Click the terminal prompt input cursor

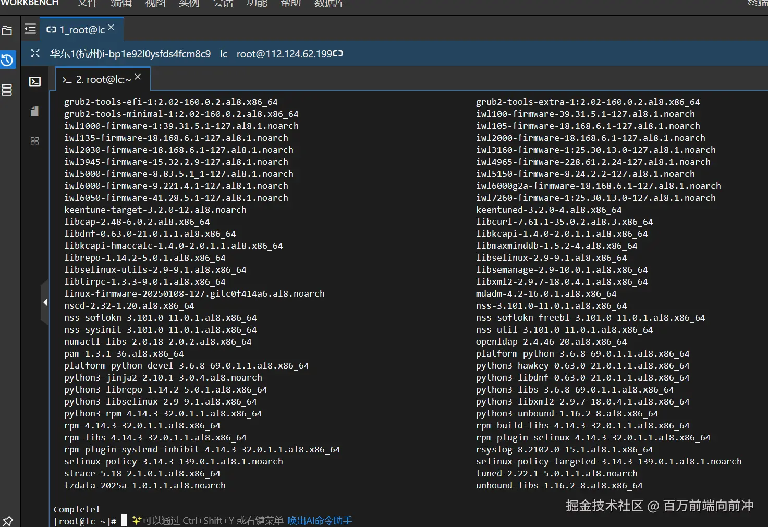tap(124, 521)
